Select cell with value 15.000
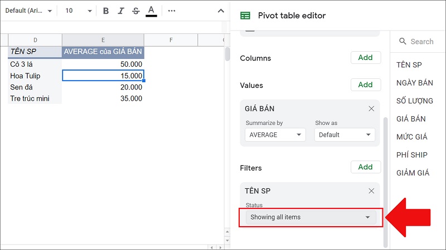This screenshot has height=250, width=446. point(103,76)
